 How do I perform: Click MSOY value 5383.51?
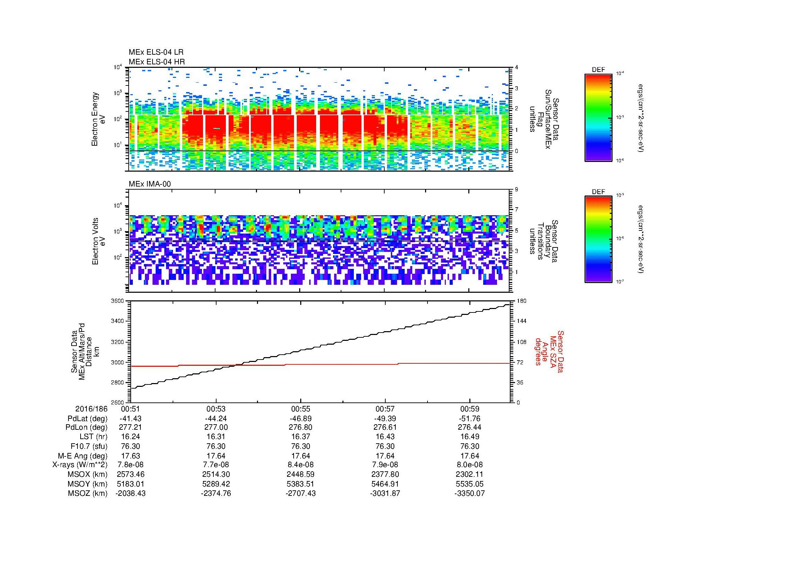click(x=301, y=484)
